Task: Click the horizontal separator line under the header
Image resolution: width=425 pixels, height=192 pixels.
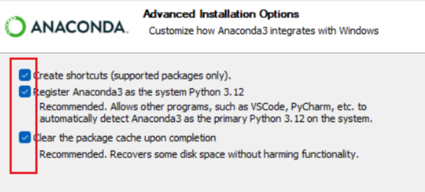Action: tap(221, 53)
